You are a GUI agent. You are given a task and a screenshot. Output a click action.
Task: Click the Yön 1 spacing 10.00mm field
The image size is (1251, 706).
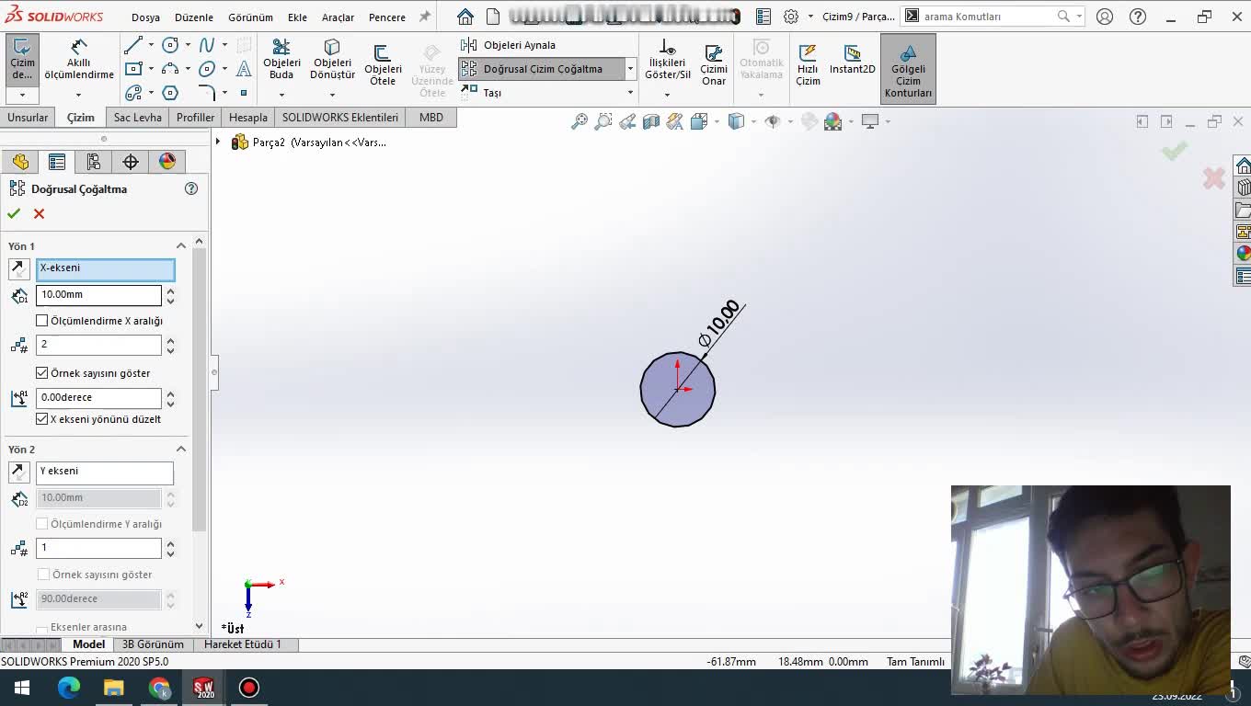coord(98,295)
